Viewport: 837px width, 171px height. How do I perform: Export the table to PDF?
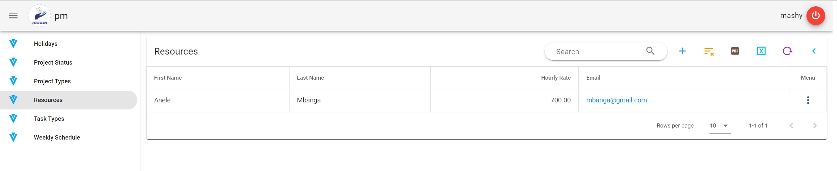point(735,51)
